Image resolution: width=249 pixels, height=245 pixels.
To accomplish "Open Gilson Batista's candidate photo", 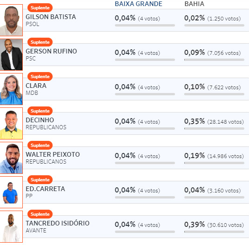I will tap(11, 20).
